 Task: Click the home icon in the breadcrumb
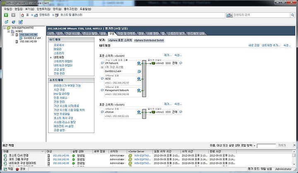[x=22, y=15]
